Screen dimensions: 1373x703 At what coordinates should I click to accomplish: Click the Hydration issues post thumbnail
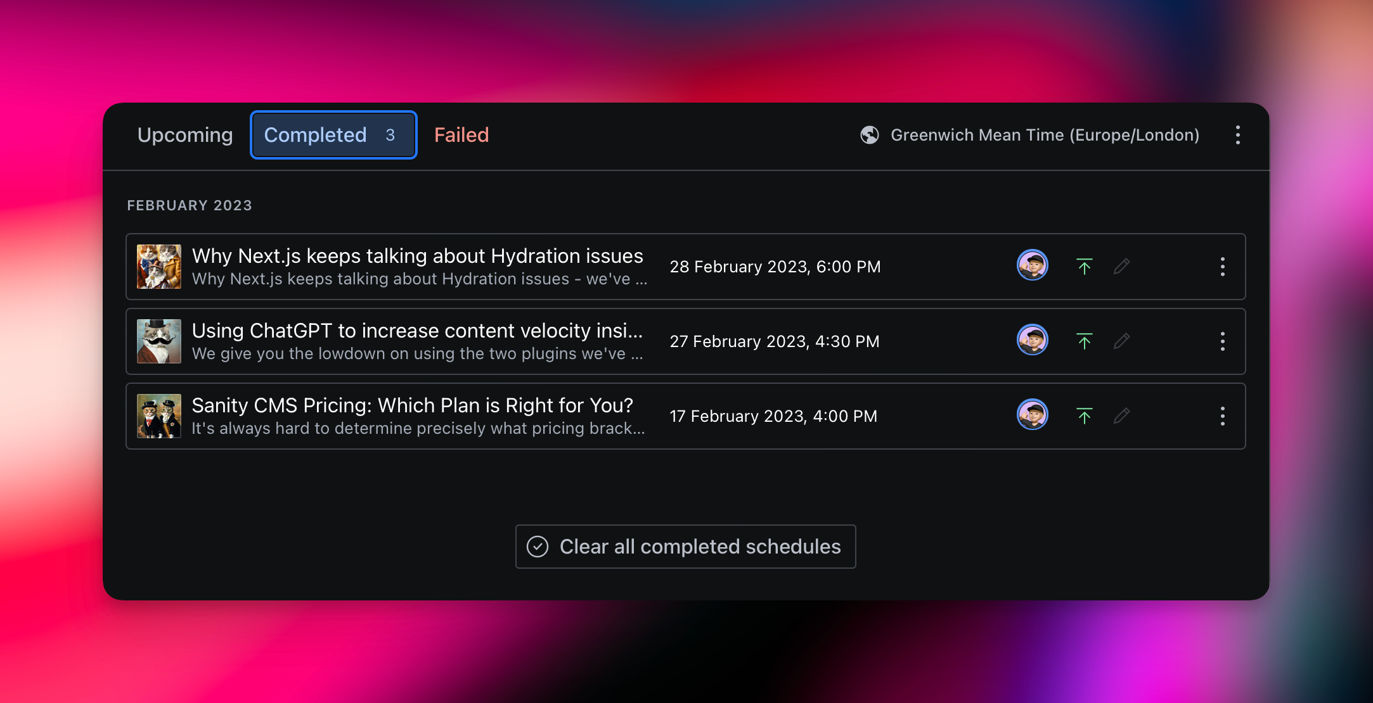click(159, 267)
